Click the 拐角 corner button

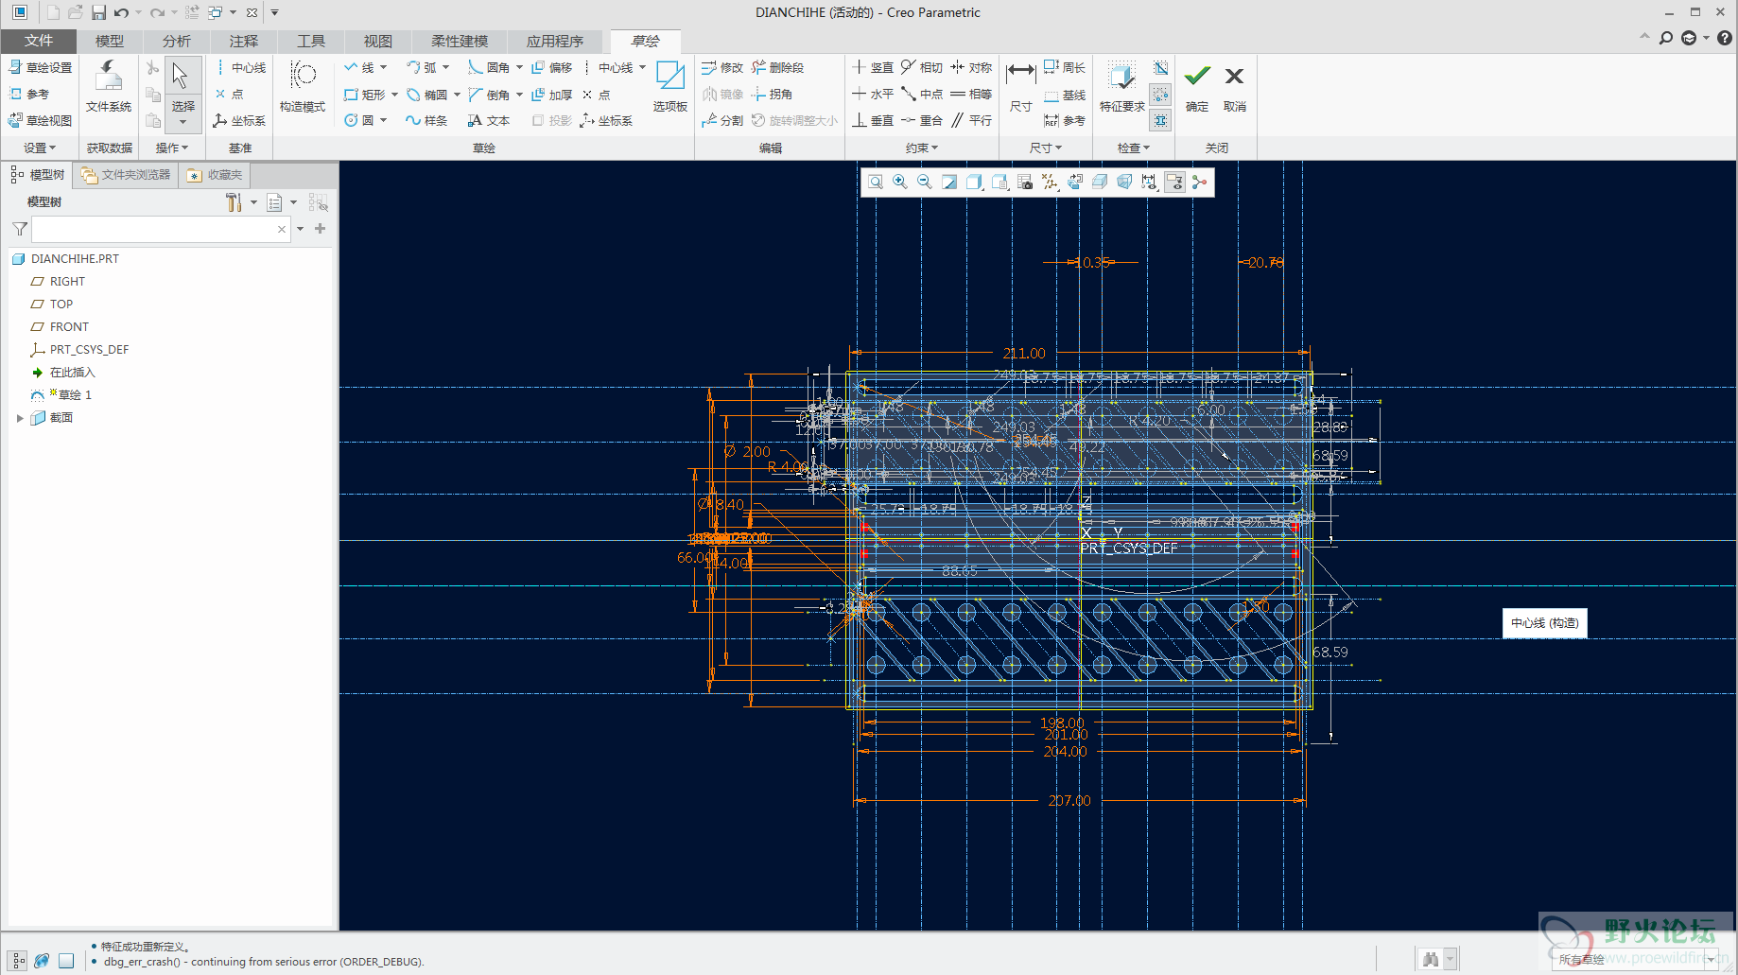coord(772,95)
